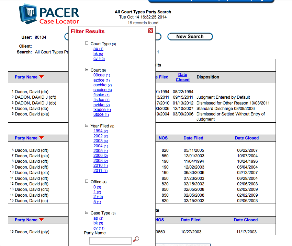Click row 3 DADON, DAVID J (db)

coord(35,103)
